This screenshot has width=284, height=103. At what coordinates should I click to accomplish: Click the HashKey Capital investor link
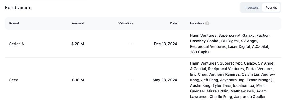click(x=205, y=41)
